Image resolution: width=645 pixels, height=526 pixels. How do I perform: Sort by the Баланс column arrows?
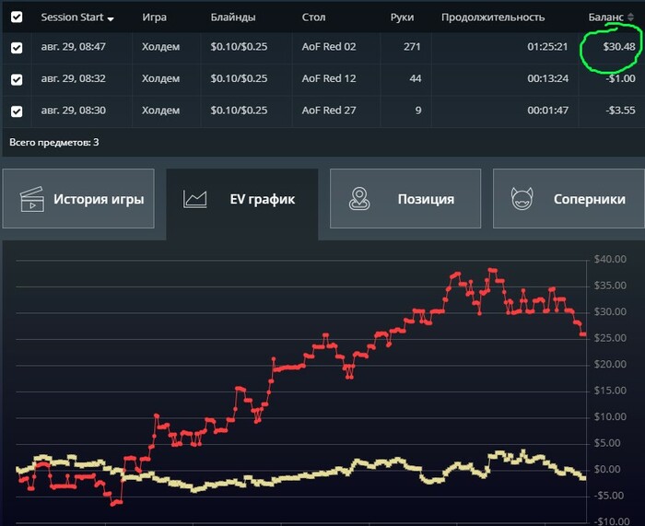(630, 18)
